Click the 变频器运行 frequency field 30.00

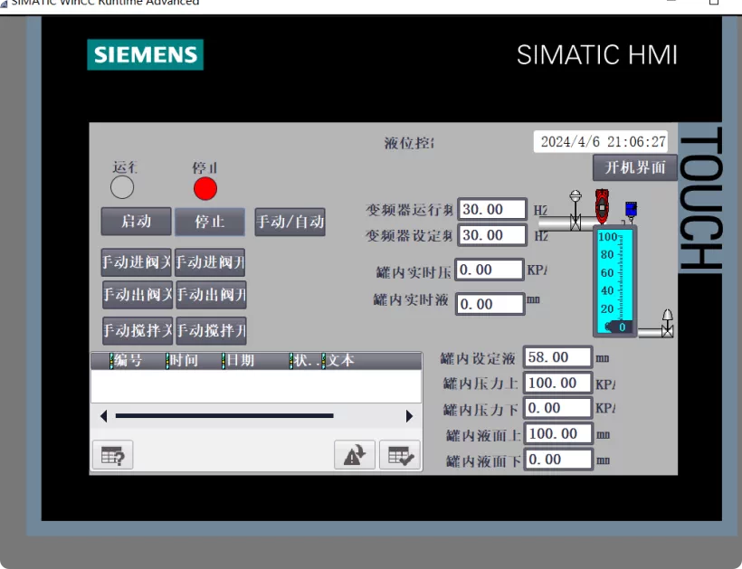492,210
